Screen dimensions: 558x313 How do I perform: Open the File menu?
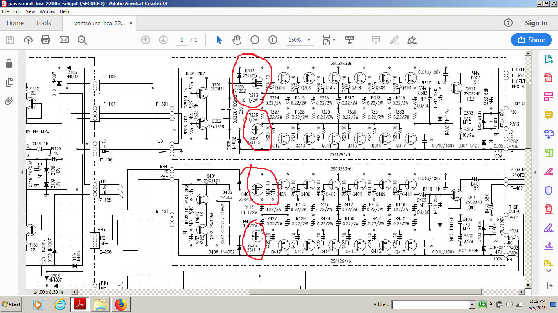(x=5, y=11)
